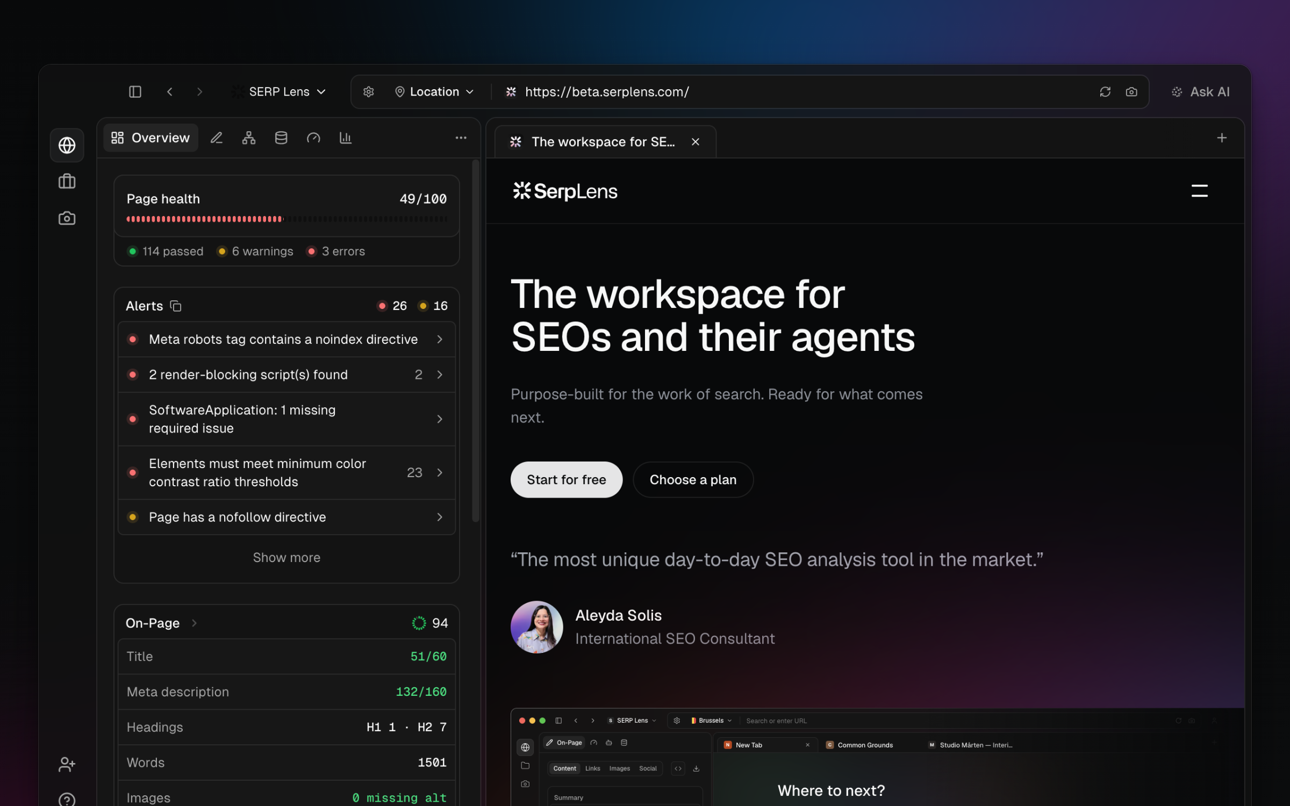Open the briefcase projects icon in sidebar

[x=67, y=182]
